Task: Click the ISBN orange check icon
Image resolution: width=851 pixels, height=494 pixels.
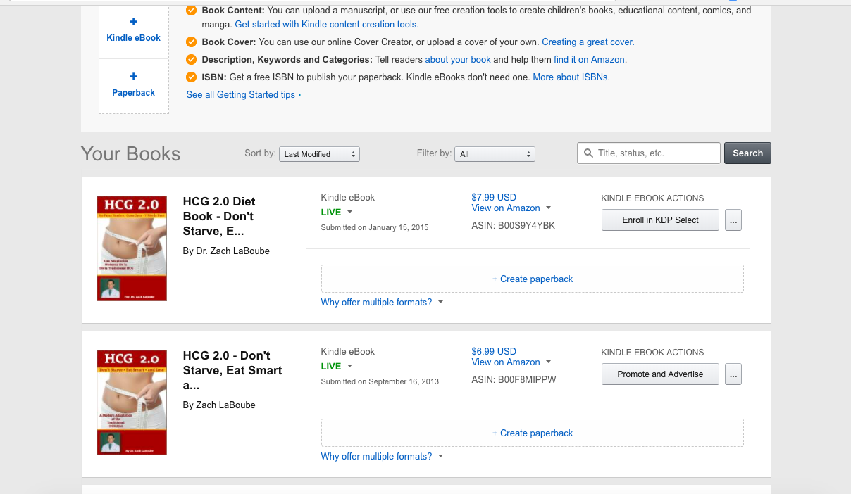Action: (191, 77)
